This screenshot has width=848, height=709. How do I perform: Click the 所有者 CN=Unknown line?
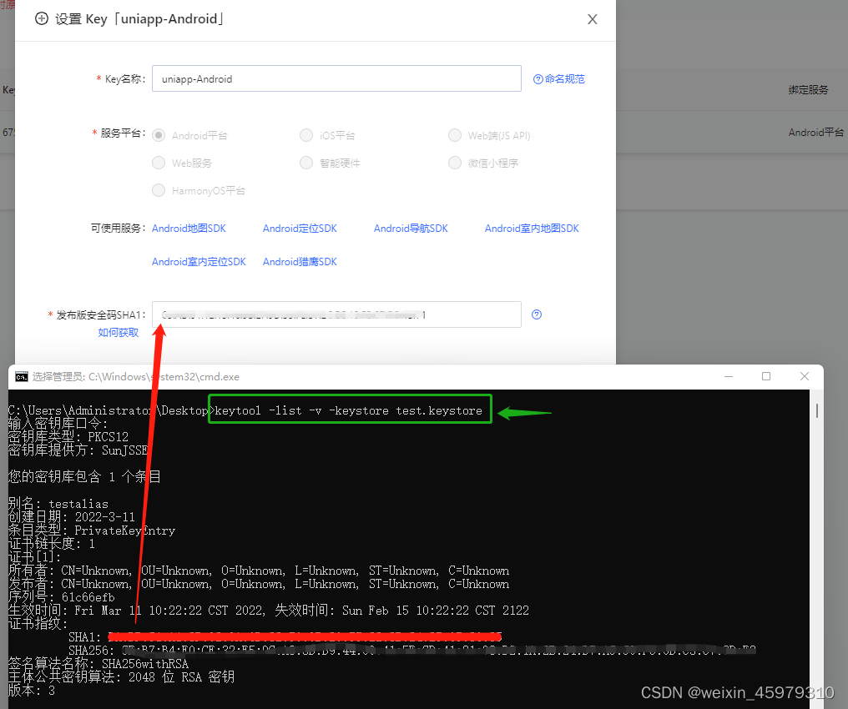click(259, 571)
